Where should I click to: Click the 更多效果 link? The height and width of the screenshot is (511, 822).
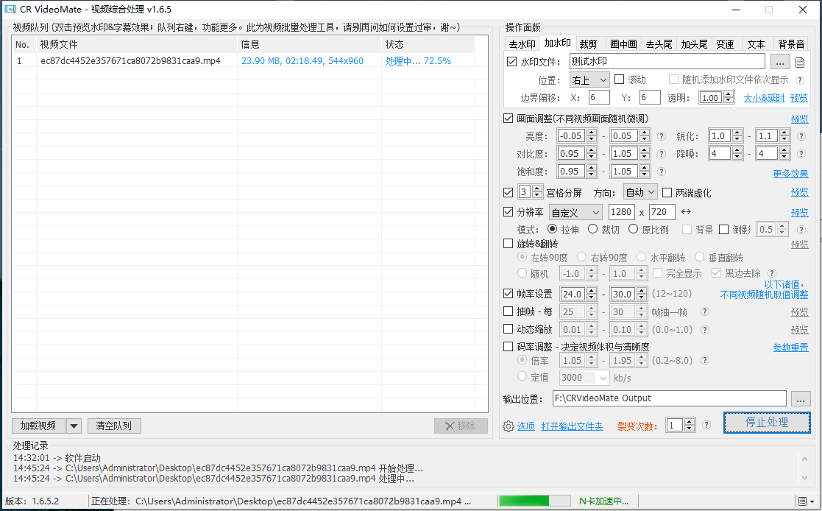pos(790,174)
